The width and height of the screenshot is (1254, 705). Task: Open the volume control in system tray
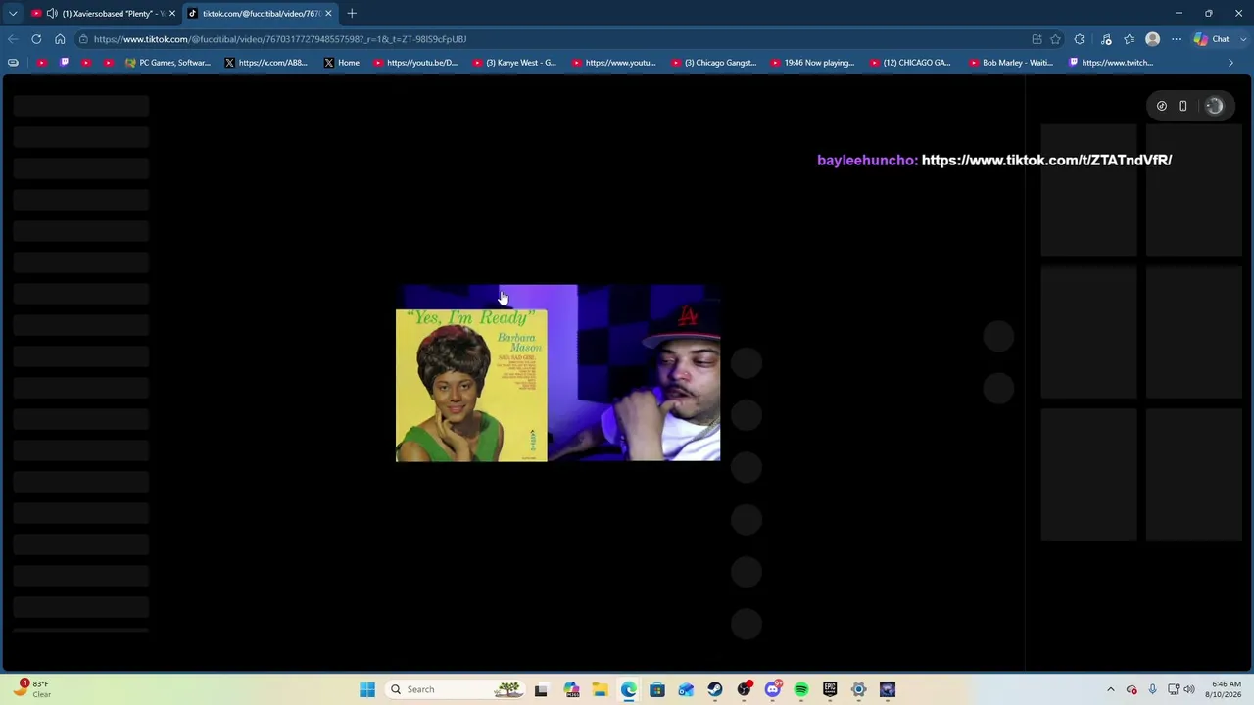click(1189, 689)
